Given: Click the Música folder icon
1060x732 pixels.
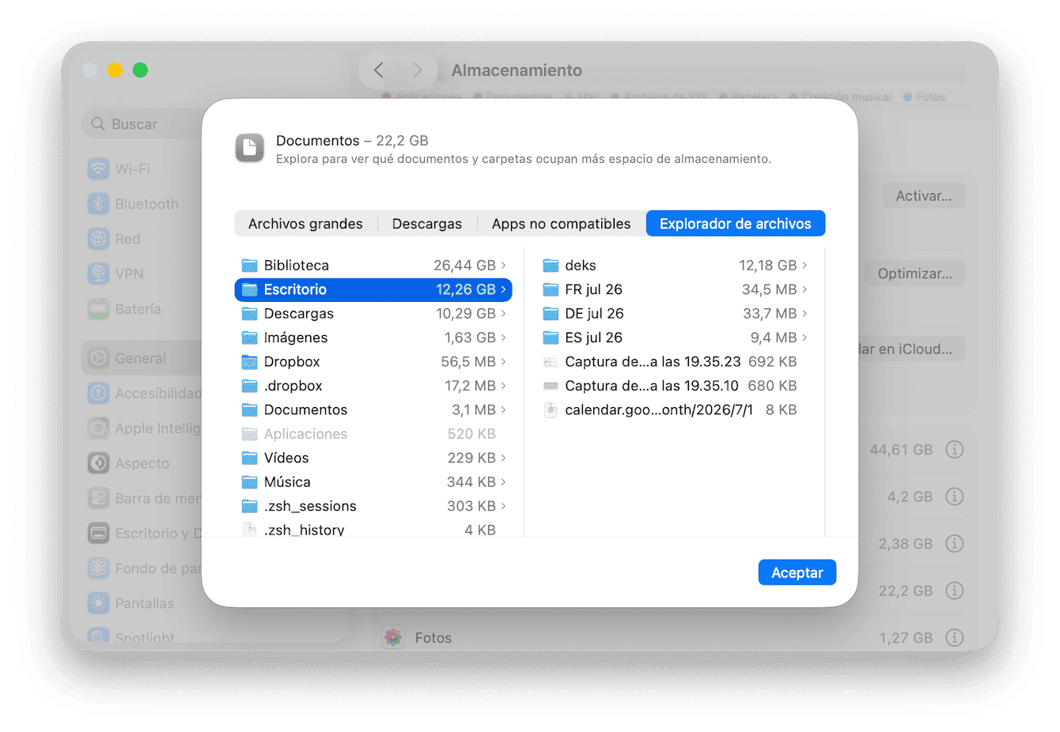Looking at the screenshot, I should pos(250,482).
